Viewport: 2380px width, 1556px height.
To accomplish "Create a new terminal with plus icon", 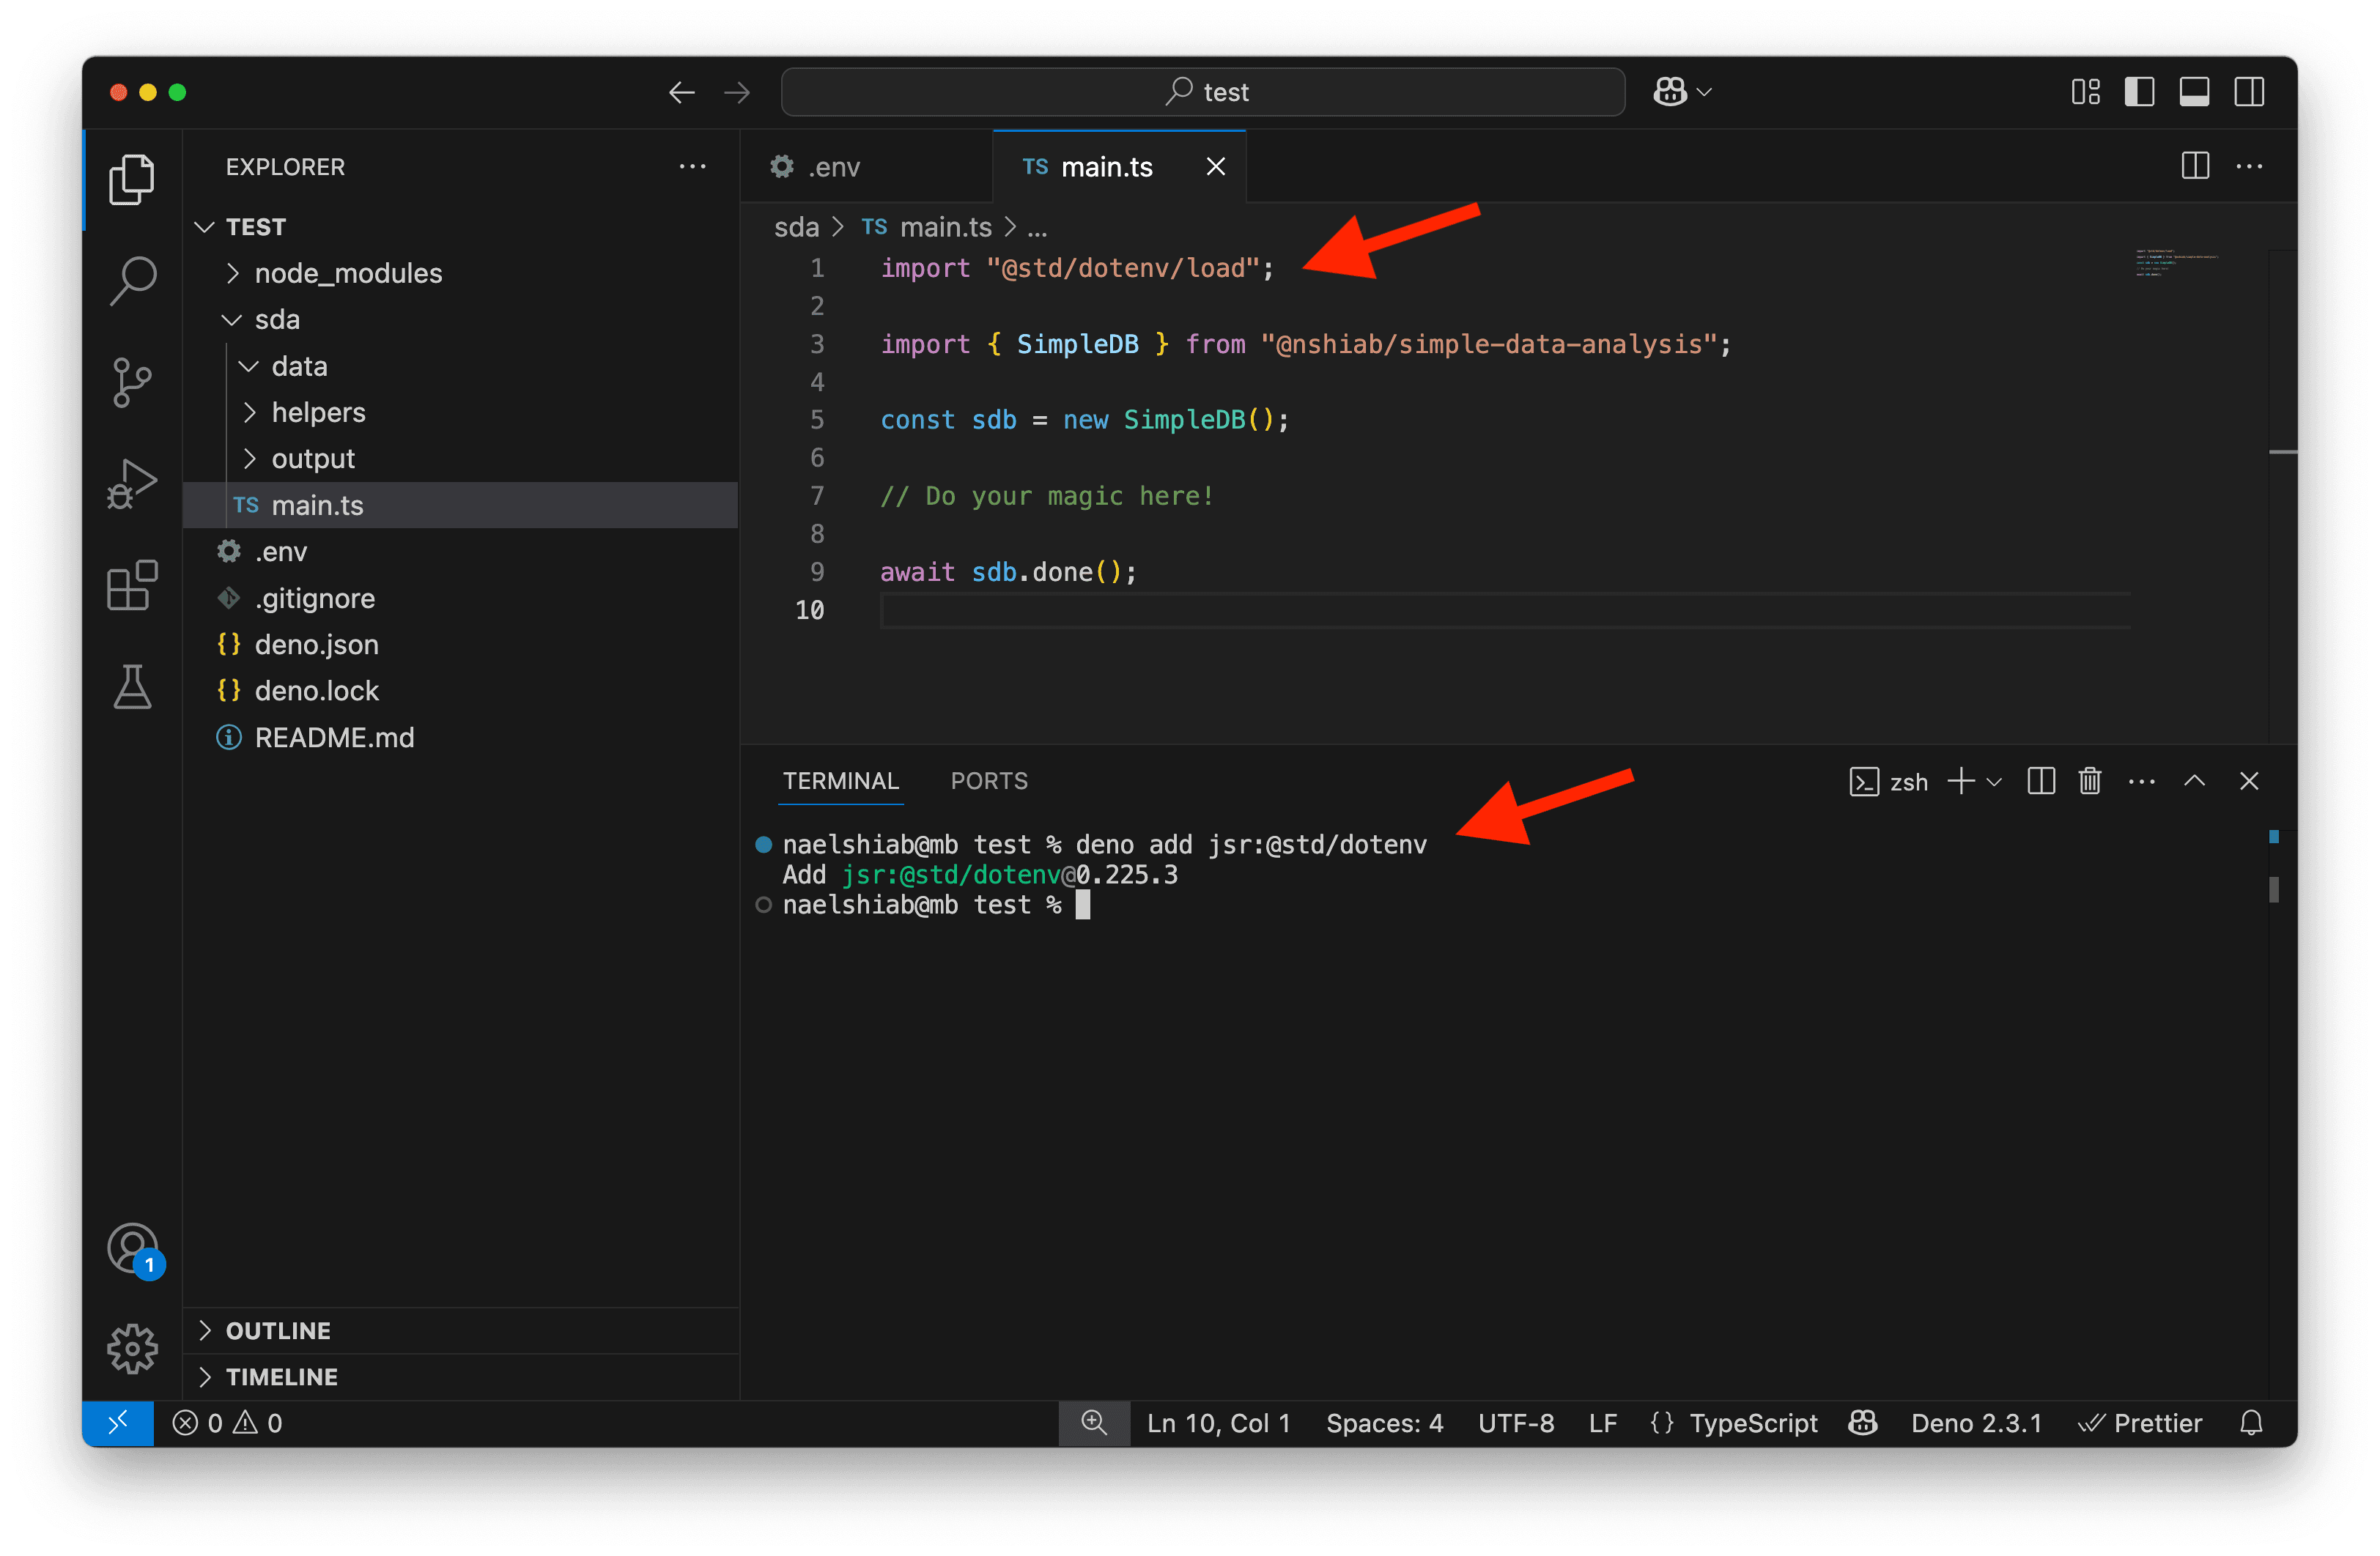I will point(1960,781).
